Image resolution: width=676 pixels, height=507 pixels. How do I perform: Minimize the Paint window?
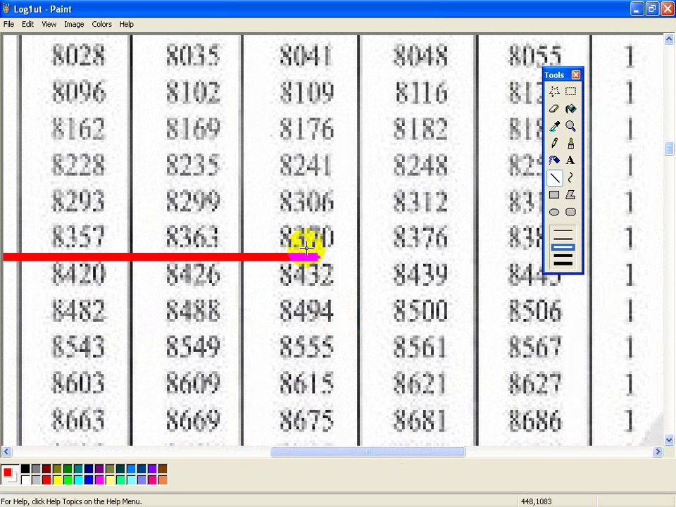(x=637, y=8)
